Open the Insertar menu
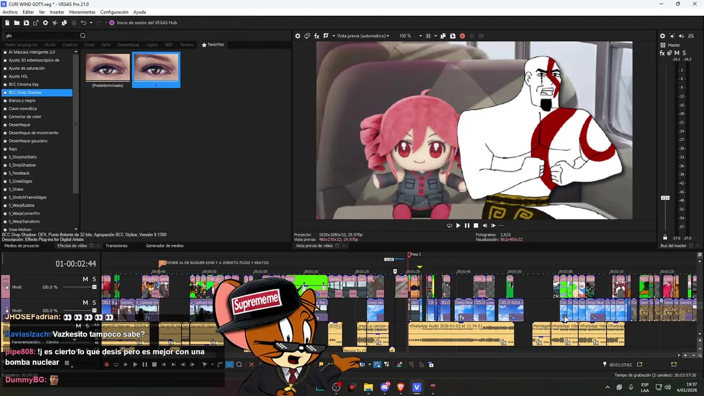Screen dimensions: 704x396 [57, 12]
